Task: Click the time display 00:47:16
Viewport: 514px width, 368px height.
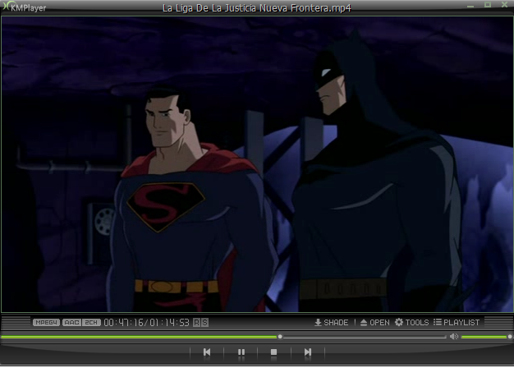Action: tap(126, 323)
